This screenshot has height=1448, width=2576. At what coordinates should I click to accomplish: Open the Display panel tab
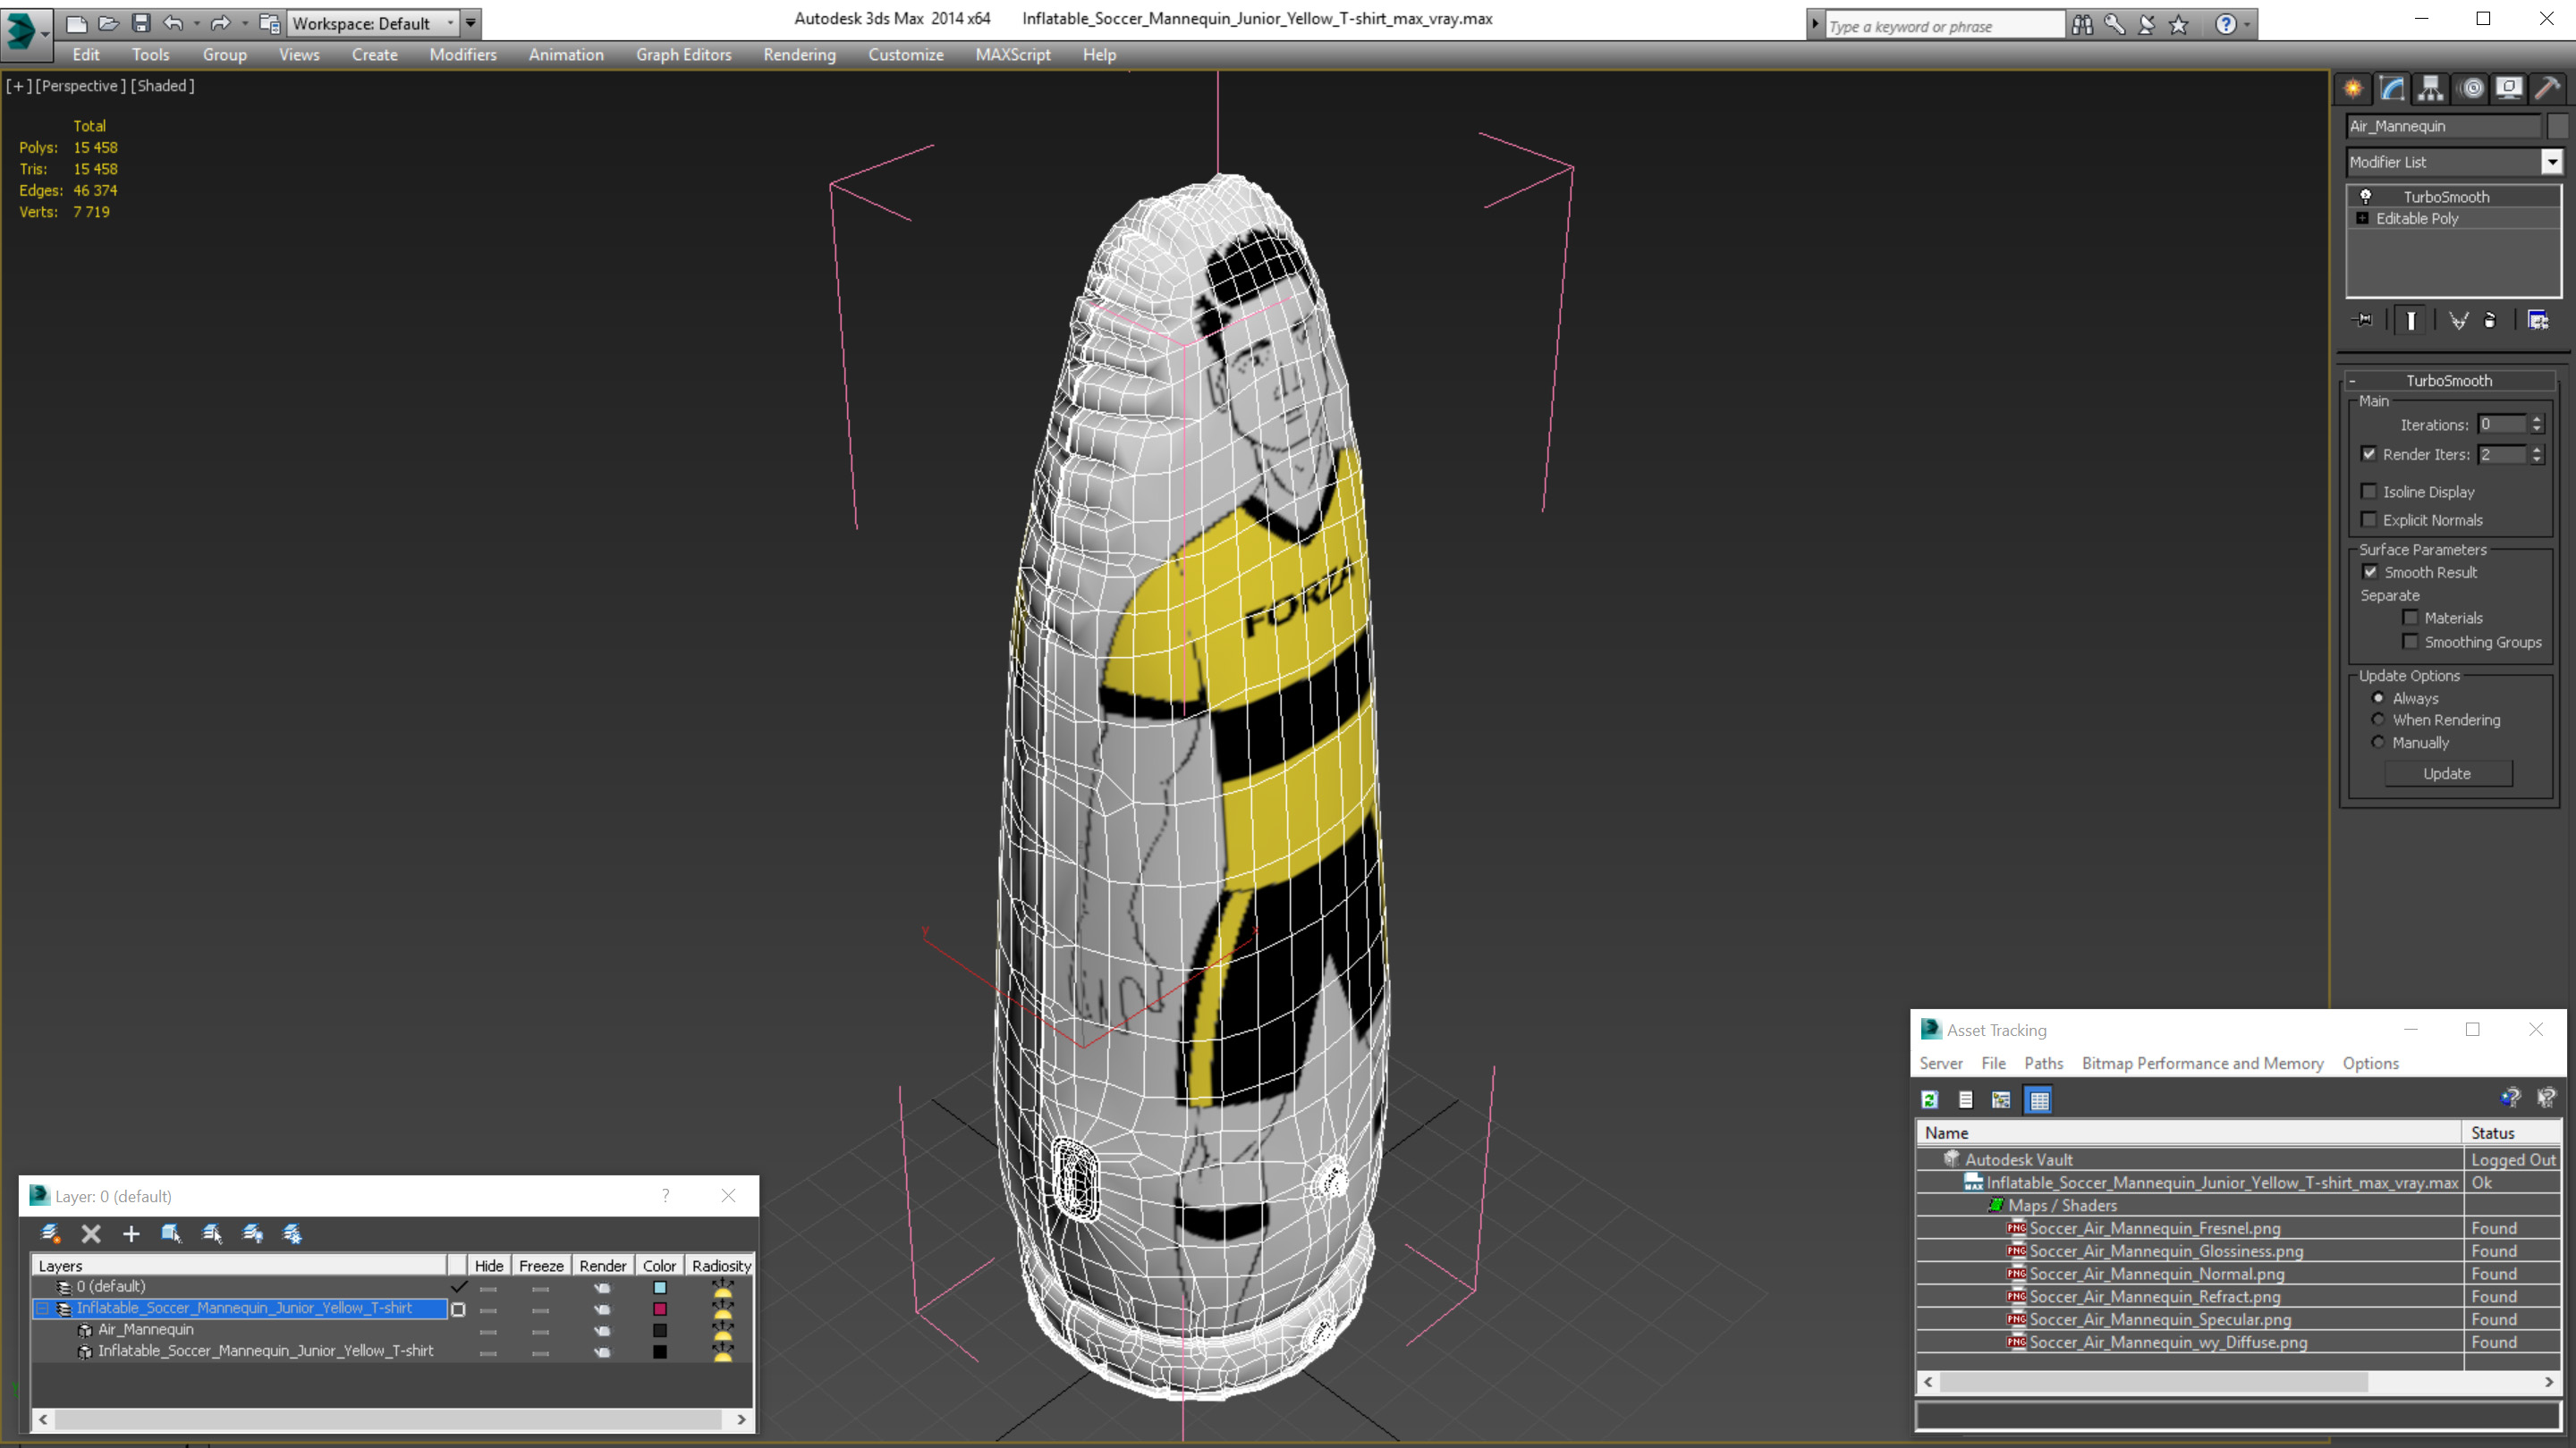coord(2509,89)
